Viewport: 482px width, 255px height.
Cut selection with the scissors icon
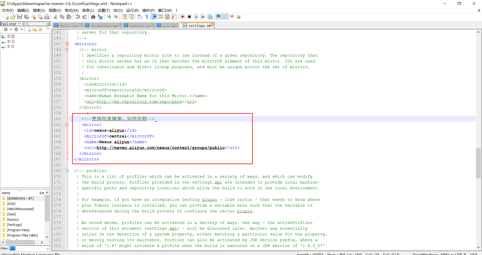pos(55,17)
